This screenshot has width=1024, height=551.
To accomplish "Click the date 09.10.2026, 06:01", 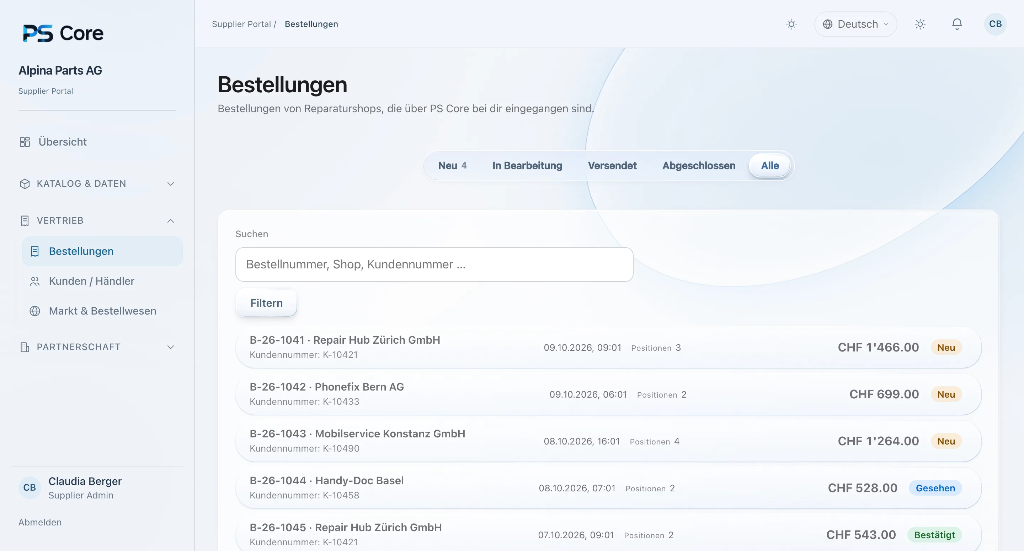I will click(588, 394).
